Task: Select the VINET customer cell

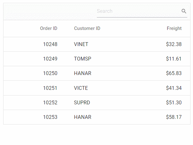Action: click(81, 44)
